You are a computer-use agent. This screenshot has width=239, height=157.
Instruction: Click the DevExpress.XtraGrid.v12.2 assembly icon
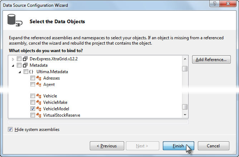click(25, 59)
